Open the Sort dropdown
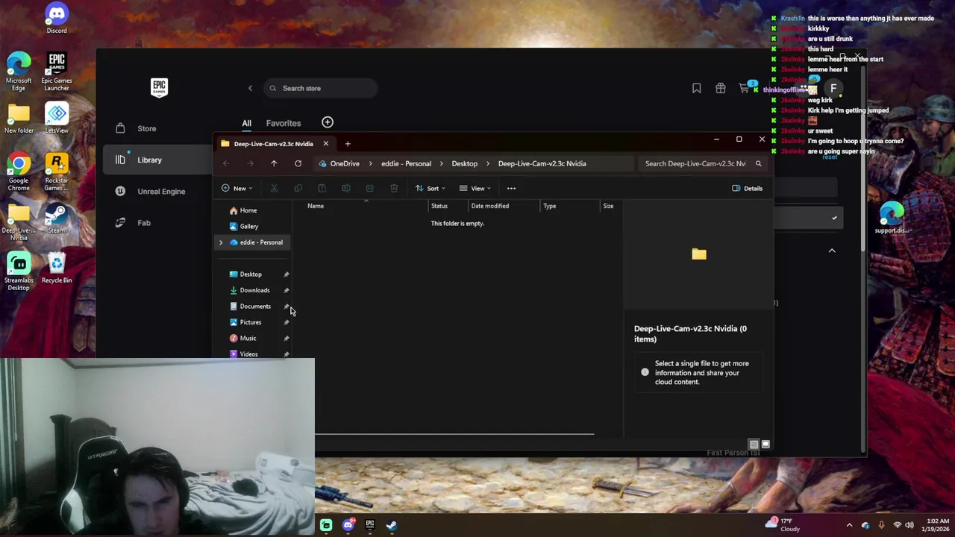 tap(430, 188)
